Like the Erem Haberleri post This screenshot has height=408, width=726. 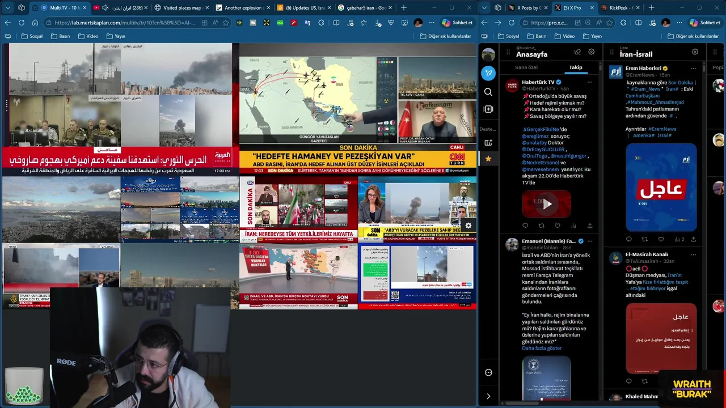point(661,239)
